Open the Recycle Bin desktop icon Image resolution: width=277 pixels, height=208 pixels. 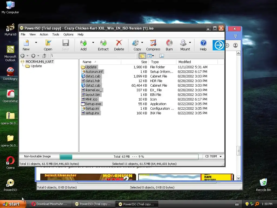coord(263,185)
